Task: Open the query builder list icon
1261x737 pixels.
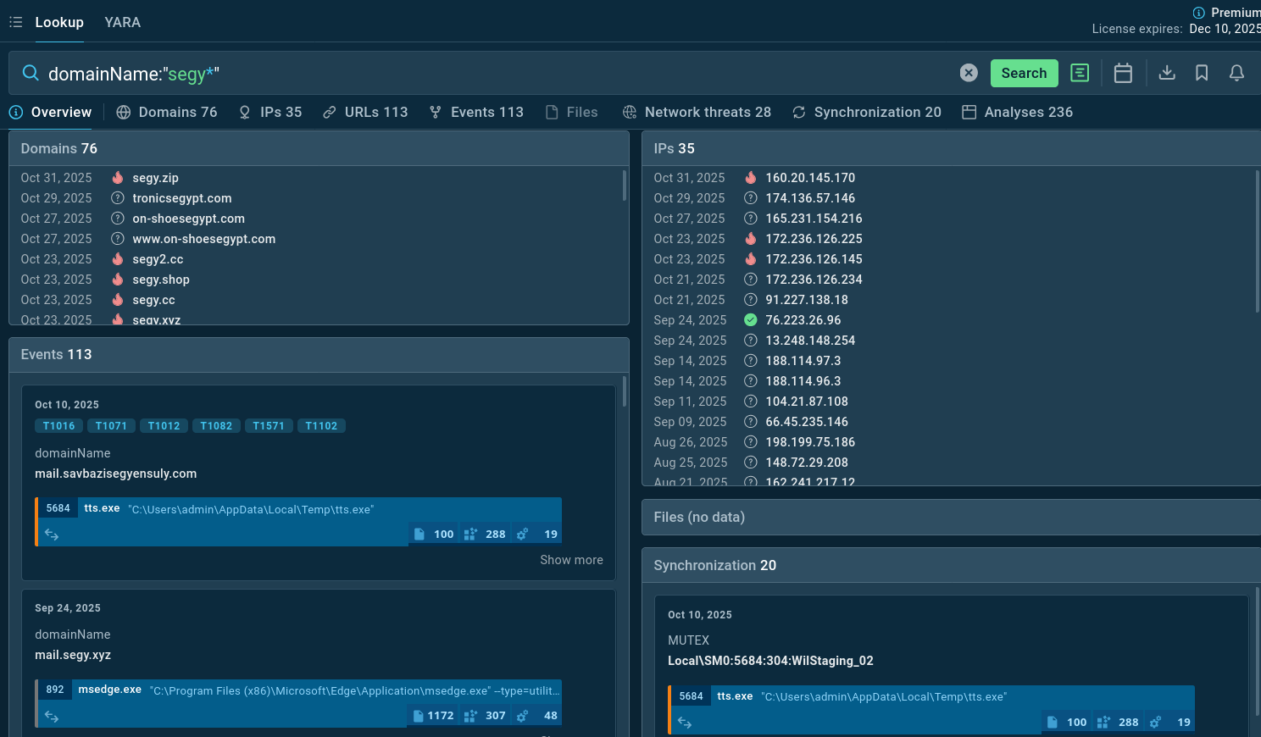Action: (1080, 73)
